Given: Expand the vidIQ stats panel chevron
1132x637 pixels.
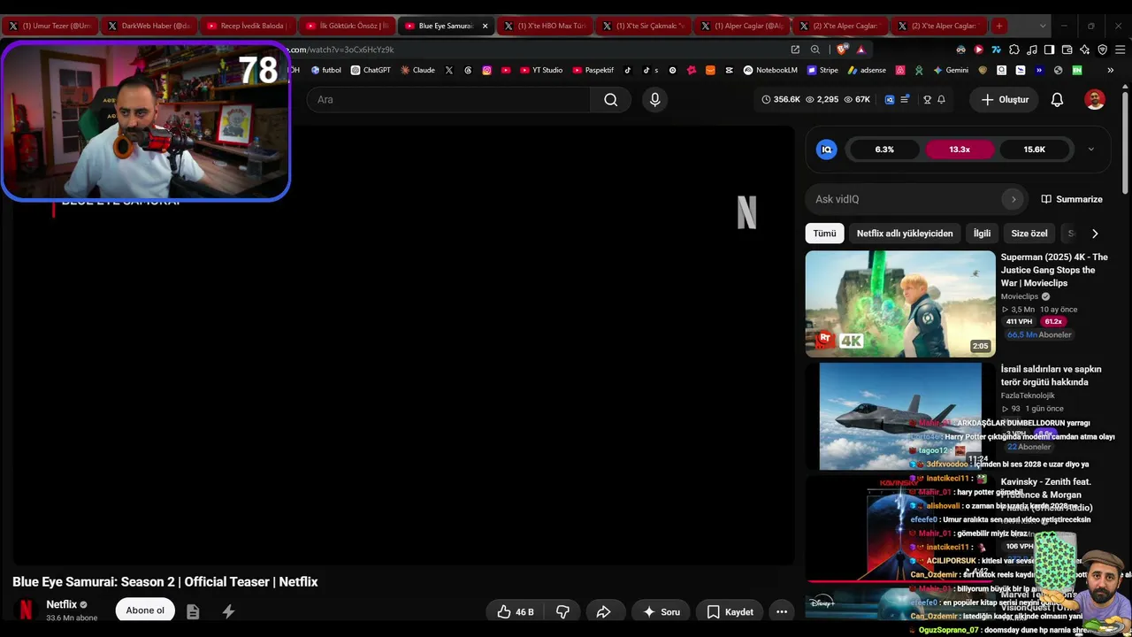Looking at the screenshot, I should pyautogui.click(x=1090, y=150).
